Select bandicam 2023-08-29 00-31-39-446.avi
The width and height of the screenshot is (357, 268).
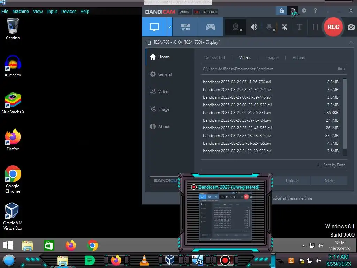pos(271,97)
